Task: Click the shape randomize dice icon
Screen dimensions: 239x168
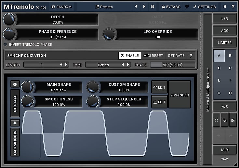Action: click(15, 84)
